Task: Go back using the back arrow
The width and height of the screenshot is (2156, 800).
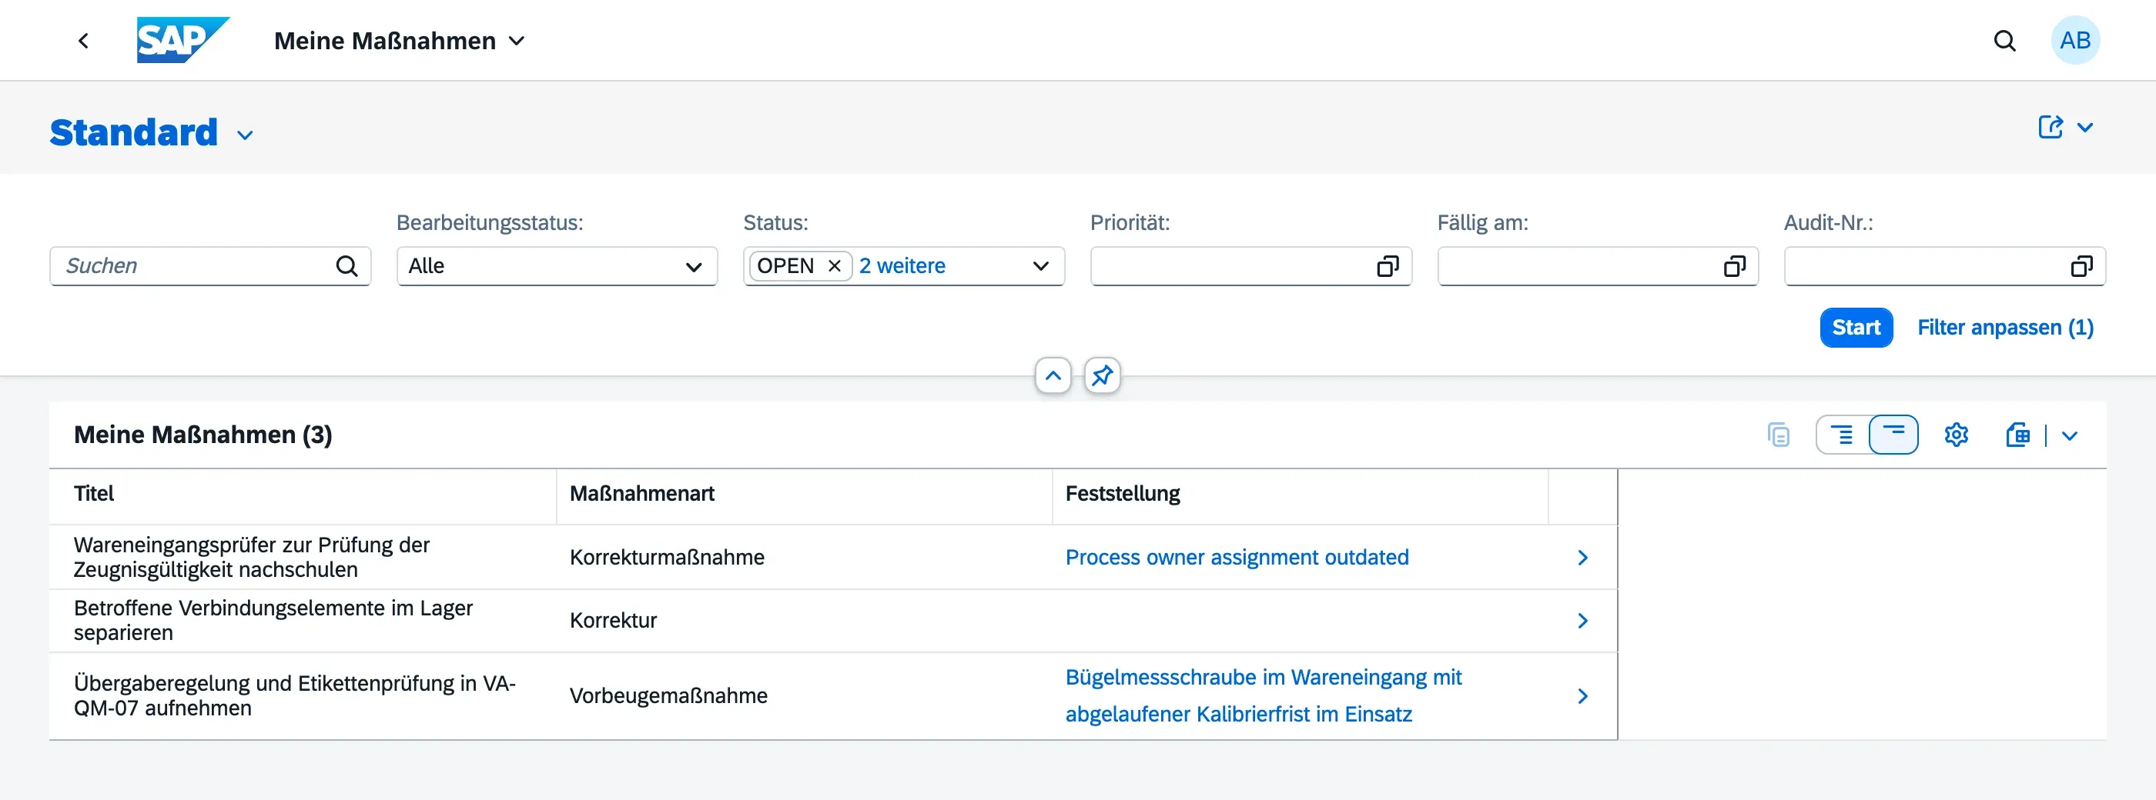Action: [83, 40]
